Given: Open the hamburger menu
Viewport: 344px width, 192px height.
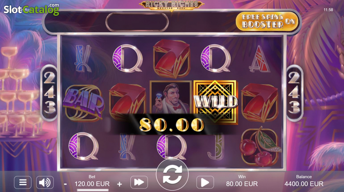Looking at the screenshot, I should click(x=23, y=182).
